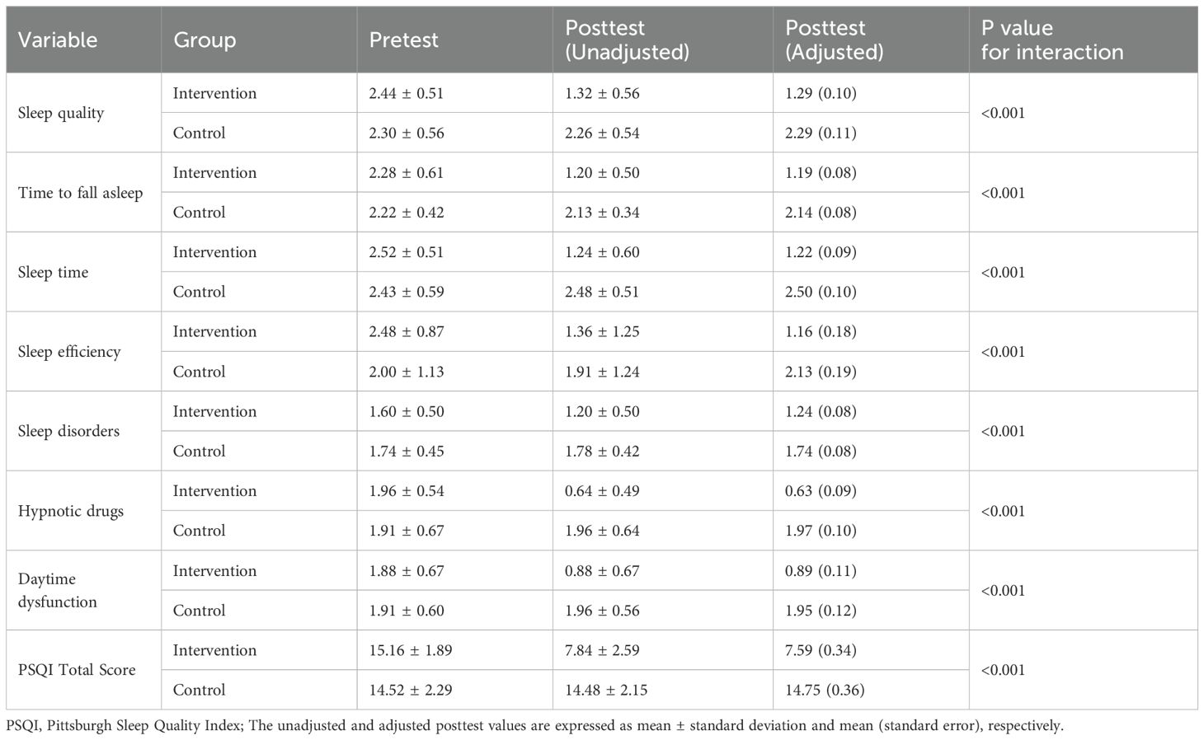Click the Pretest column header
The image size is (1204, 740).
pos(404,40)
